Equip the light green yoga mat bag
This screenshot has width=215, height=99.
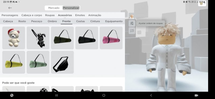(x=38, y=62)
